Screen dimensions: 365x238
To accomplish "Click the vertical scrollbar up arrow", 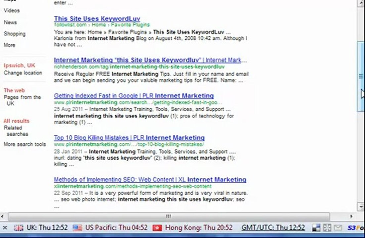I will click(x=361, y=3).
